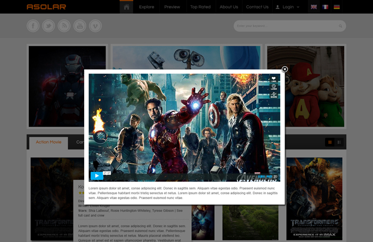The height and width of the screenshot is (242, 373).
Task: Open the green forest path poster
Action: (250, 222)
